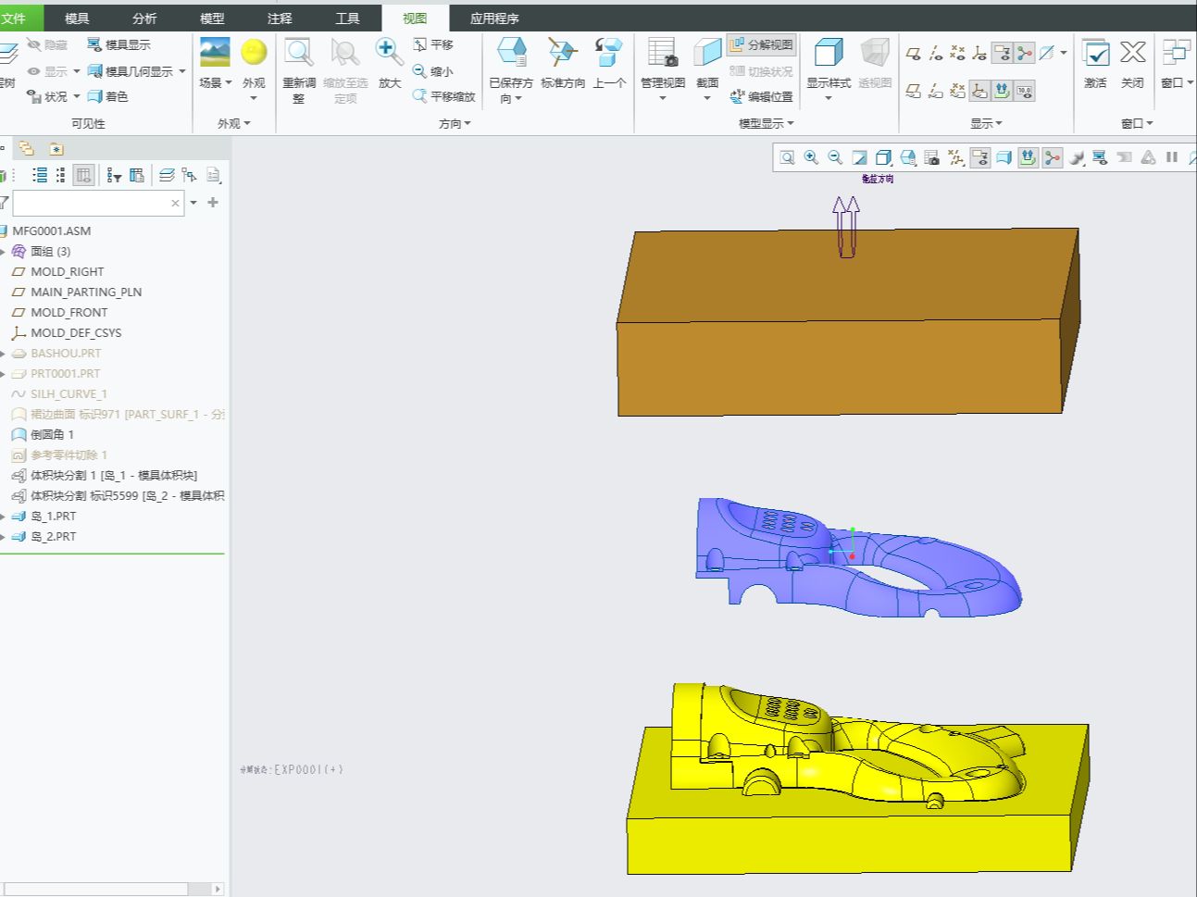1197x897 pixels.
Task: Open the 显示样式 (Display Style) dropdown
Action: coord(828,98)
